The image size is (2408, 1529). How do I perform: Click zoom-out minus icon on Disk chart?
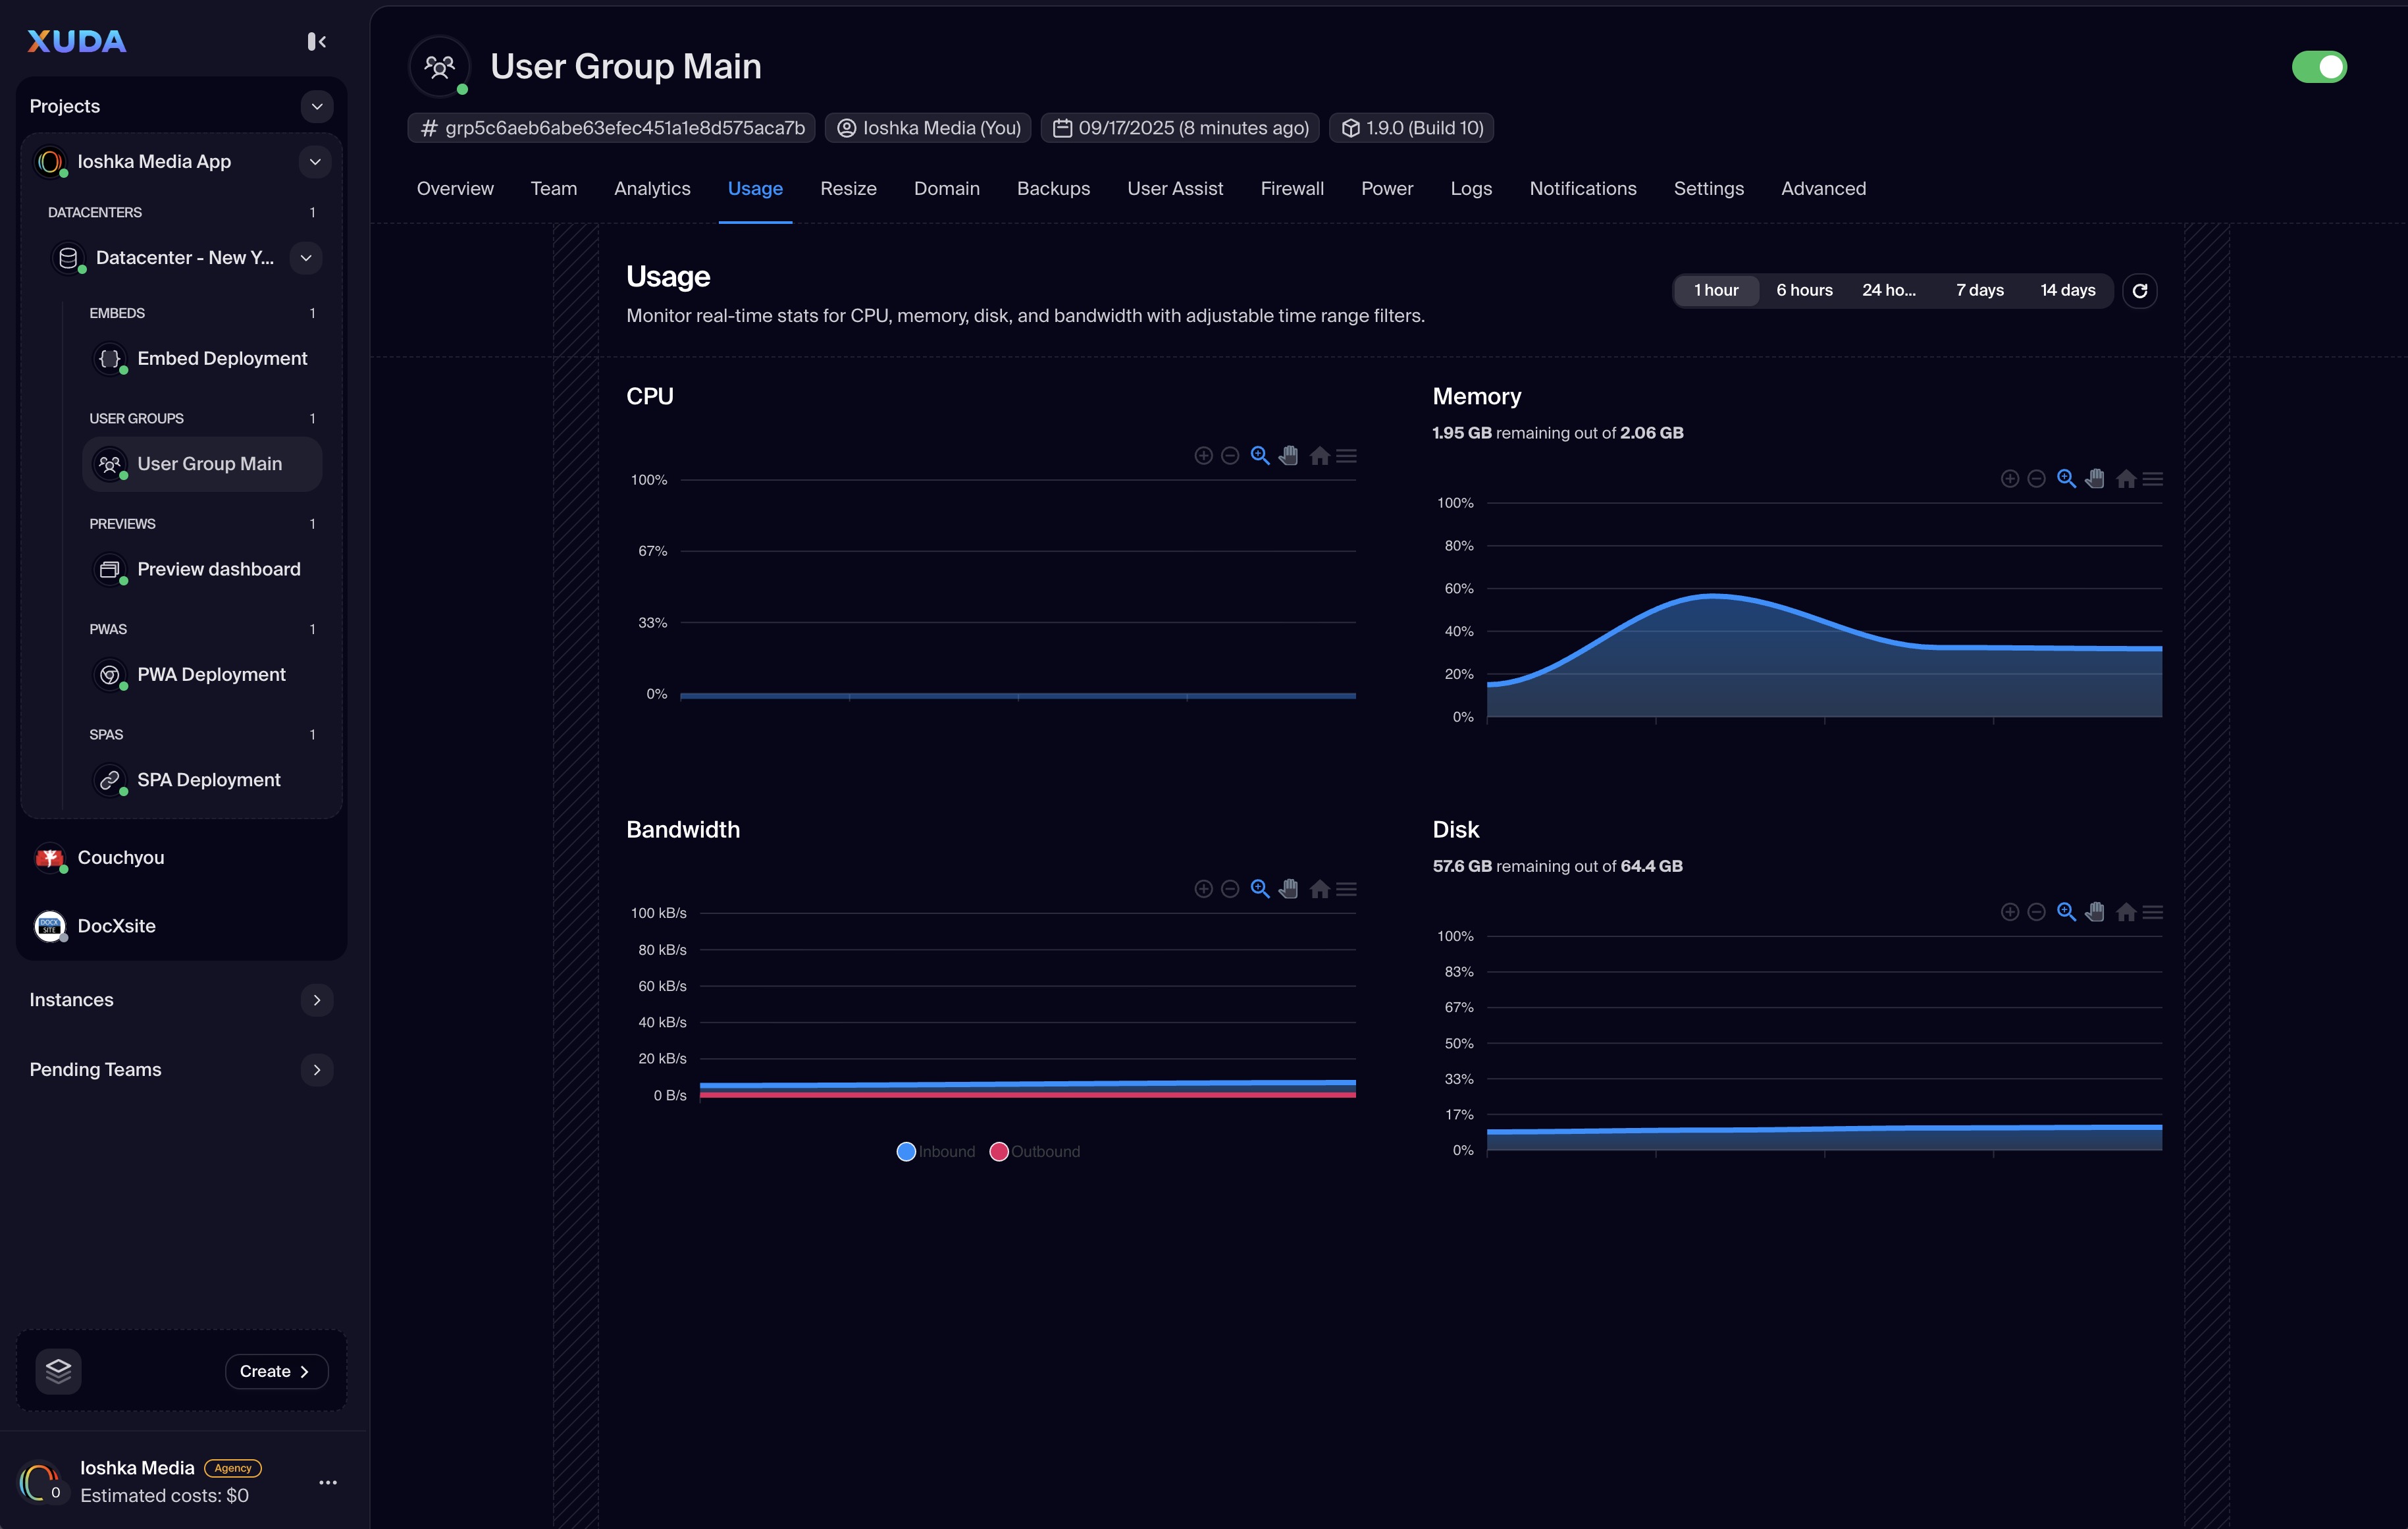(2036, 912)
